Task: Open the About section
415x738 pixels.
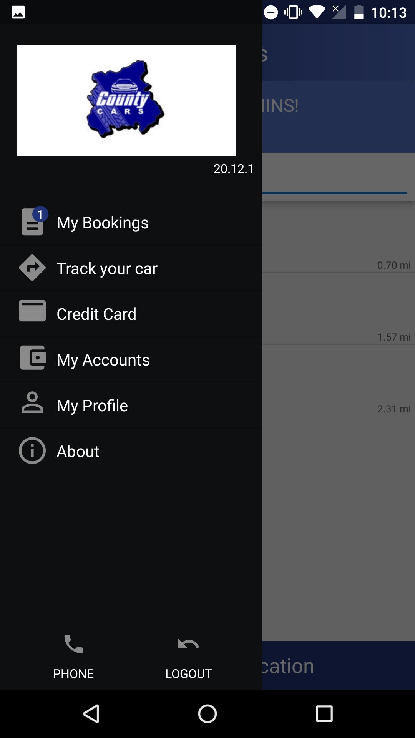Action: pos(78,451)
